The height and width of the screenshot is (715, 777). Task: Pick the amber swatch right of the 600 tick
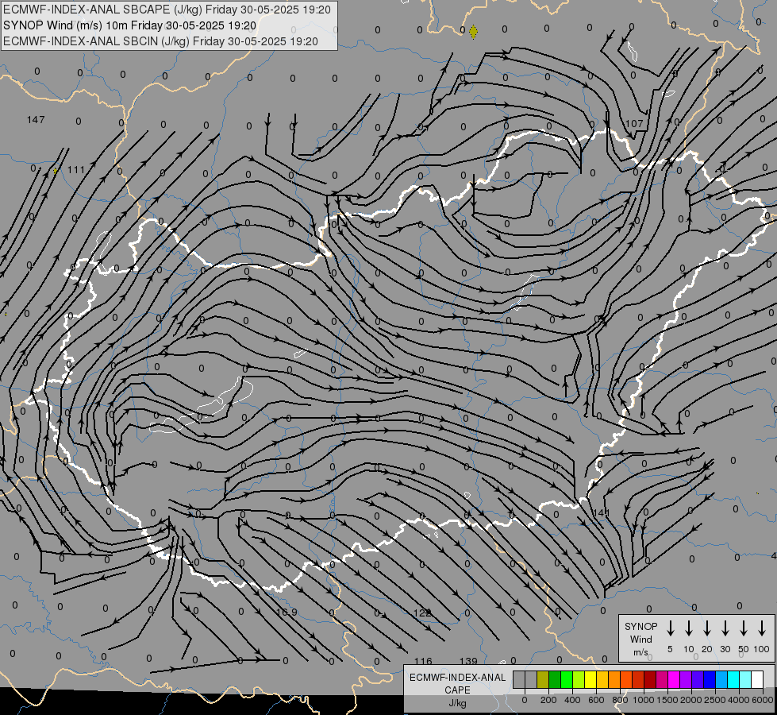(x=602, y=679)
